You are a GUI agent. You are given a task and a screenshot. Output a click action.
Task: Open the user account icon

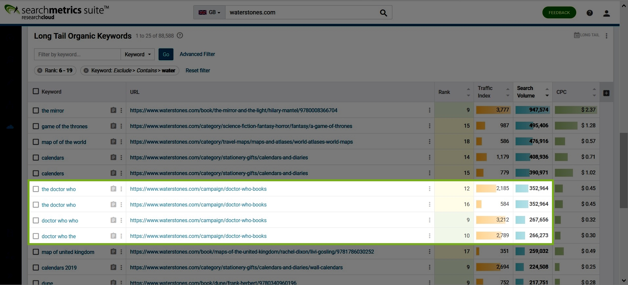(x=607, y=13)
